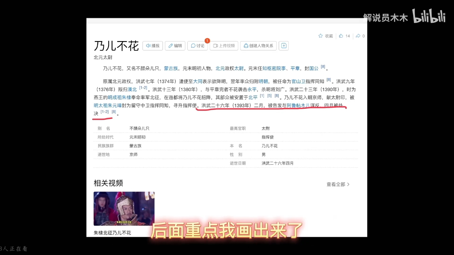Click the 逝世地 field label
Image resolution: width=454 pixels, height=255 pixels.
coord(104,154)
